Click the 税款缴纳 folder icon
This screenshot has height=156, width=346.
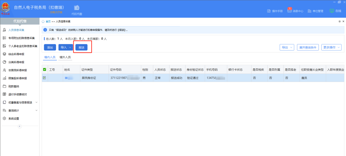point(4,86)
